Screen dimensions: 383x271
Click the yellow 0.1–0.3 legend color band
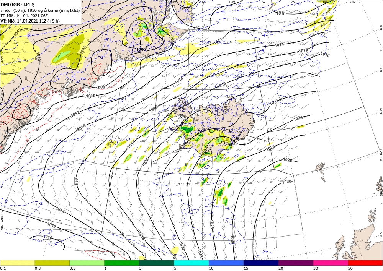pyautogui.click(x=17, y=263)
